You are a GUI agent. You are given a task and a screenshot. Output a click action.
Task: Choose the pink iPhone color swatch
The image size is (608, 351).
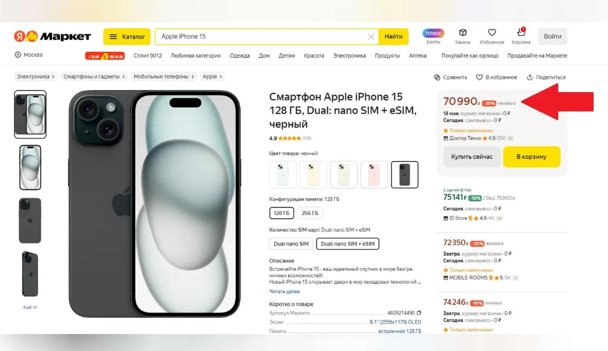coord(374,175)
